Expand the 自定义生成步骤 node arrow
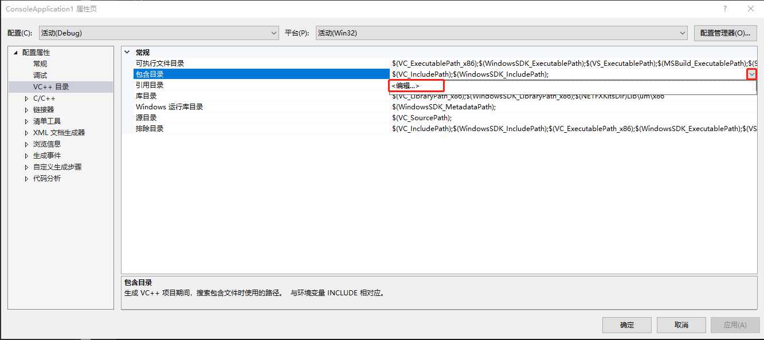The height and width of the screenshot is (340, 764). [26, 167]
